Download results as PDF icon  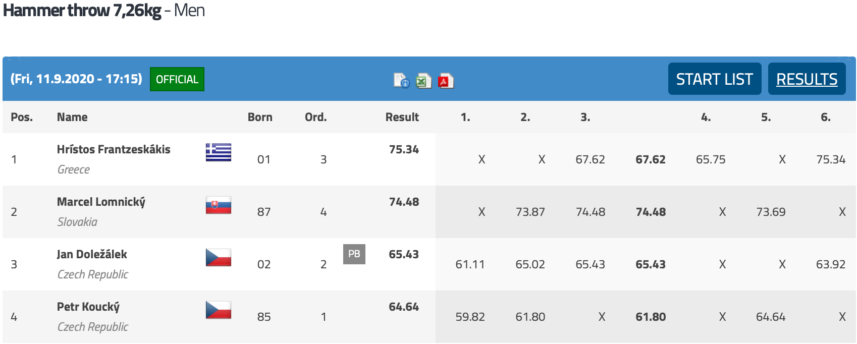[x=446, y=80]
